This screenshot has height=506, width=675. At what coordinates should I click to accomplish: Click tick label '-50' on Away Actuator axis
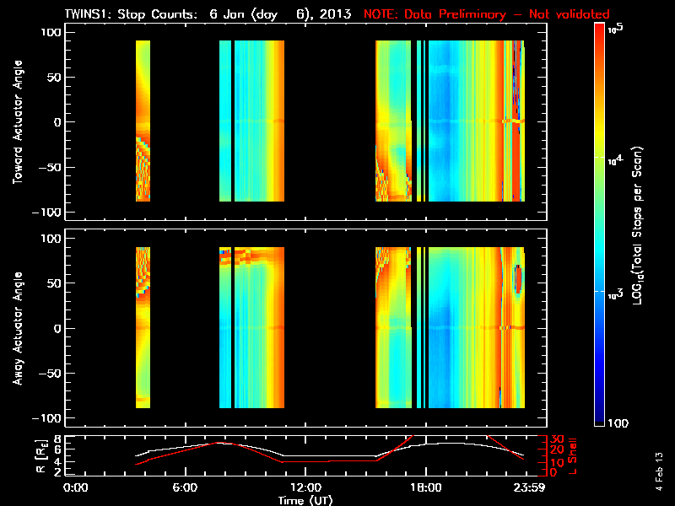click(51, 373)
